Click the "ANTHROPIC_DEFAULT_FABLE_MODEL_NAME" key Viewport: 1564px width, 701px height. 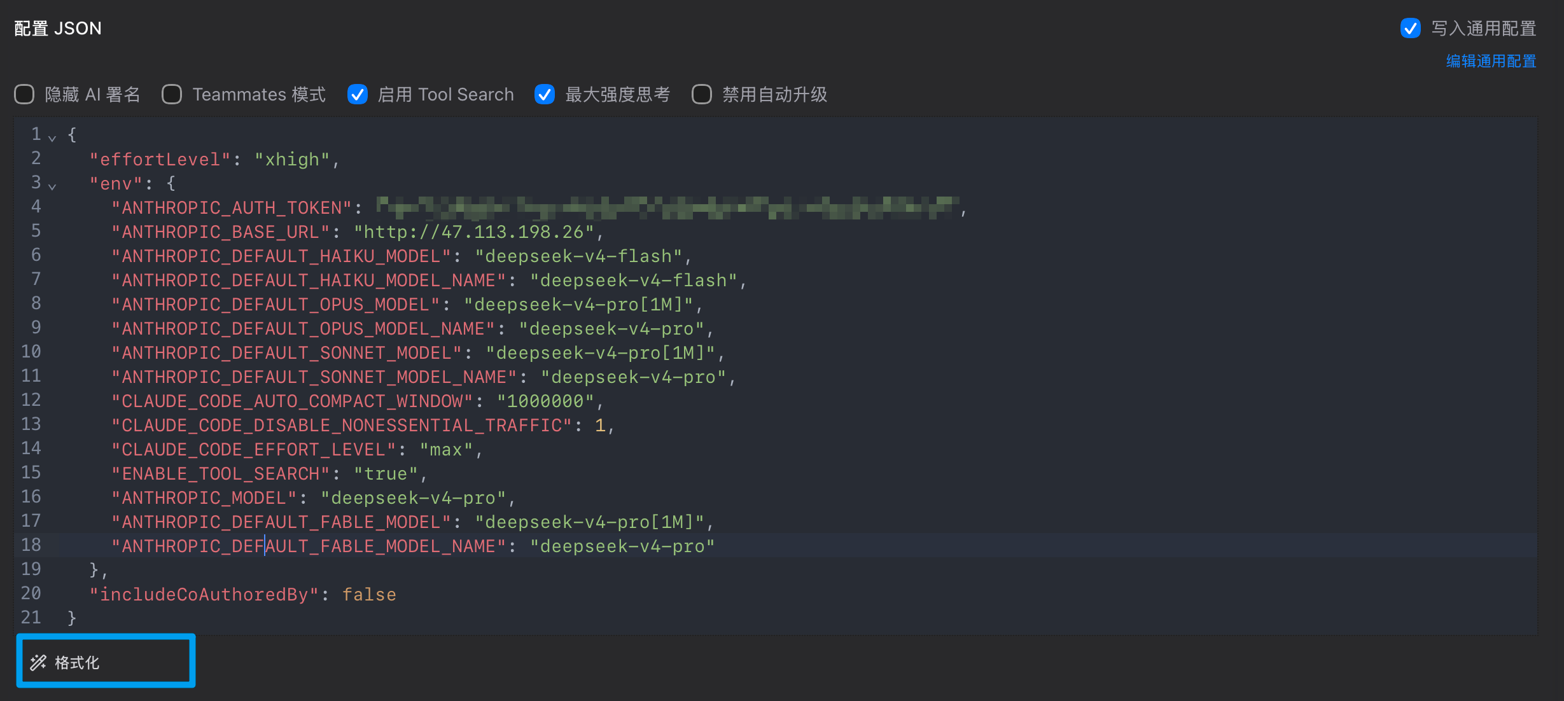(309, 546)
